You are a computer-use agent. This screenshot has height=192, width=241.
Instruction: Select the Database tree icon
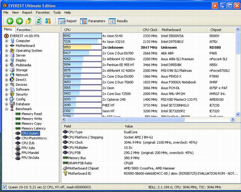point(12,104)
